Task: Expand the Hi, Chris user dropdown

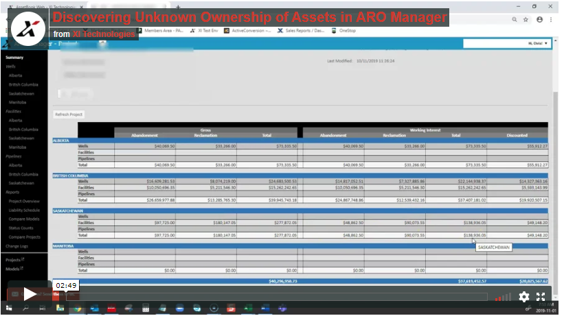Action: (x=507, y=43)
